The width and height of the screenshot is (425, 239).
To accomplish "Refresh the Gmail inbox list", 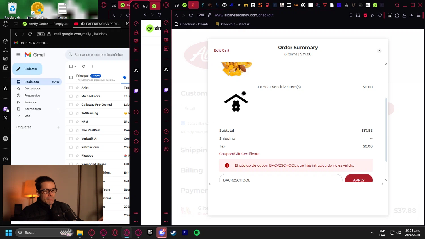I will click(x=84, y=66).
